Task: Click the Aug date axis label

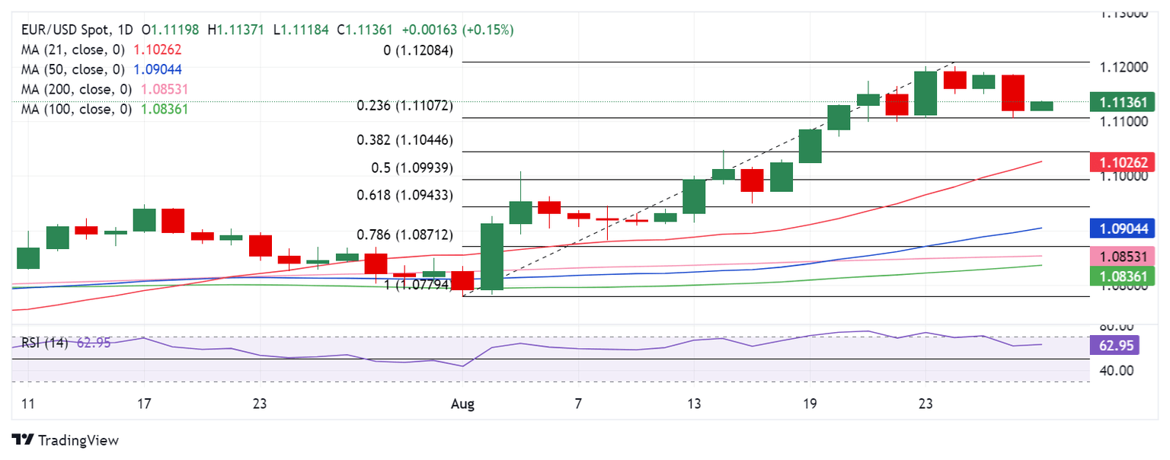Action: [x=462, y=404]
